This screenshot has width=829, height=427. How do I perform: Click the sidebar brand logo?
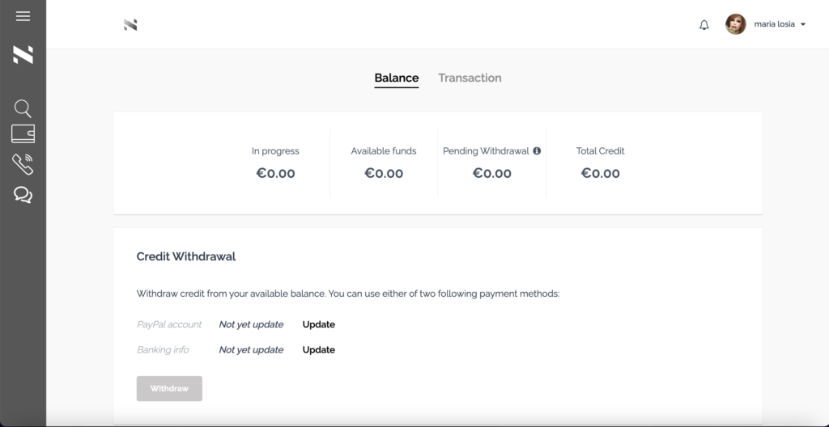click(23, 55)
